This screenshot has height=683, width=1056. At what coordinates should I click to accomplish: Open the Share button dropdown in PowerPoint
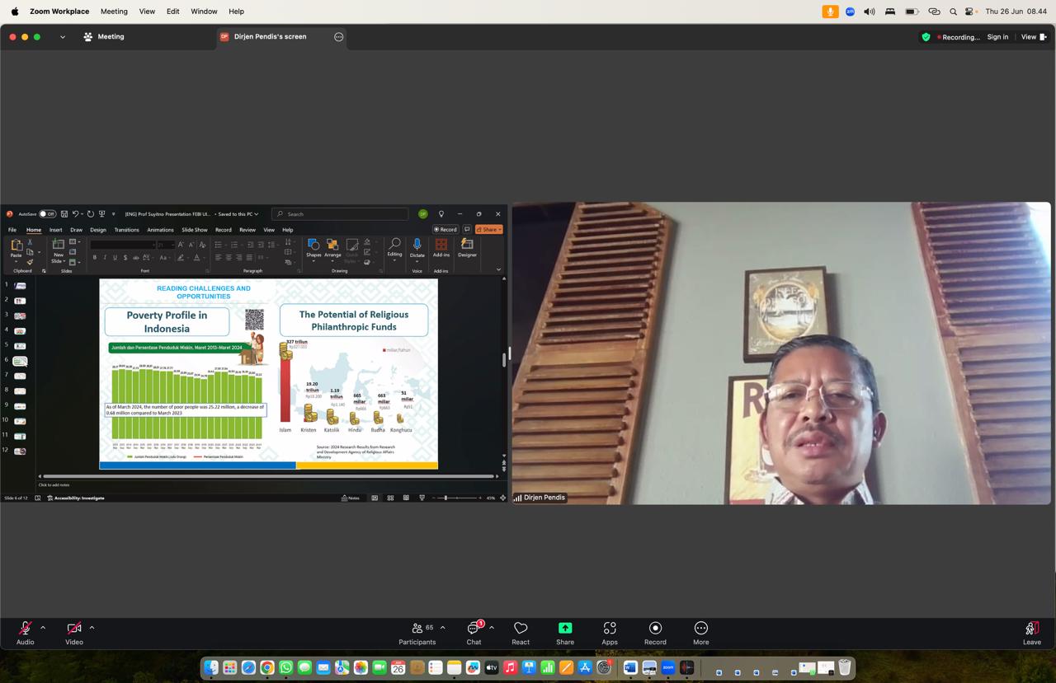(489, 230)
